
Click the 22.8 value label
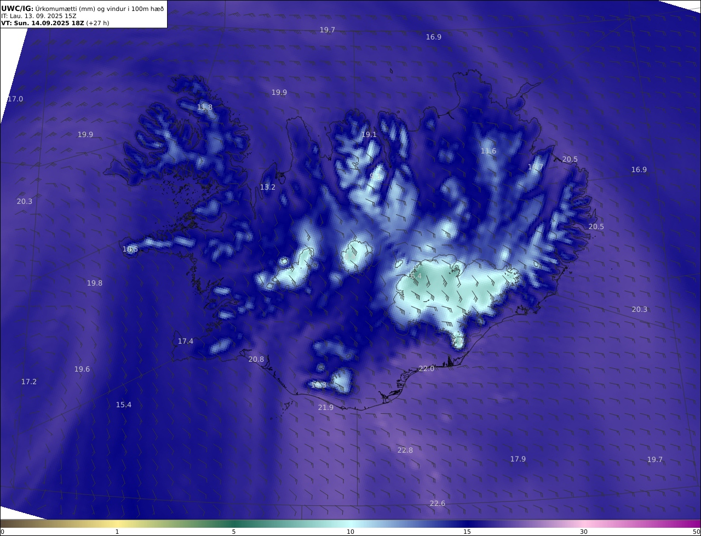click(x=405, y=451)
